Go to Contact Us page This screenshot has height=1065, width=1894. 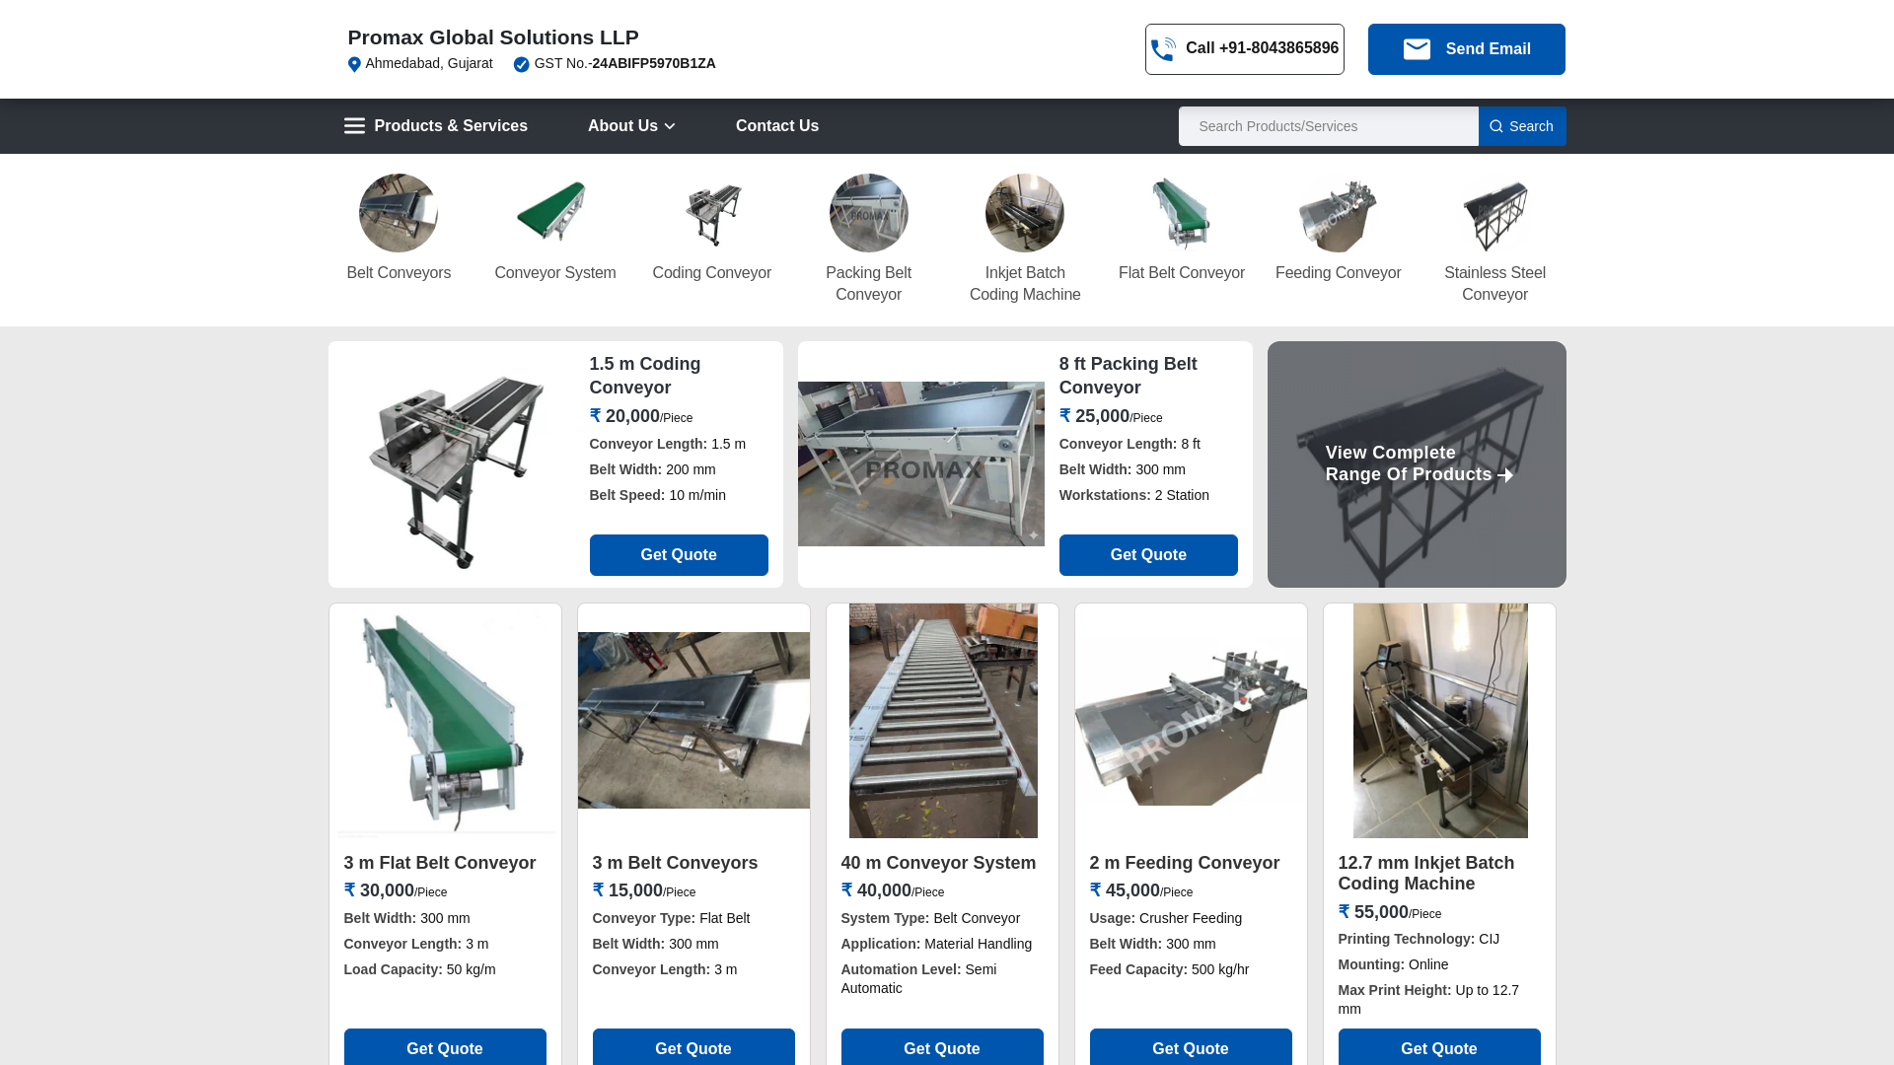[x=777, y=126]
